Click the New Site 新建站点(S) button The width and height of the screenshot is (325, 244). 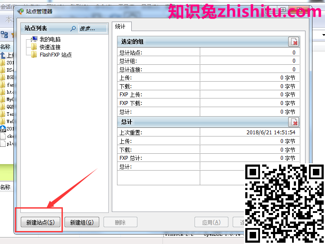coord(40,222)
